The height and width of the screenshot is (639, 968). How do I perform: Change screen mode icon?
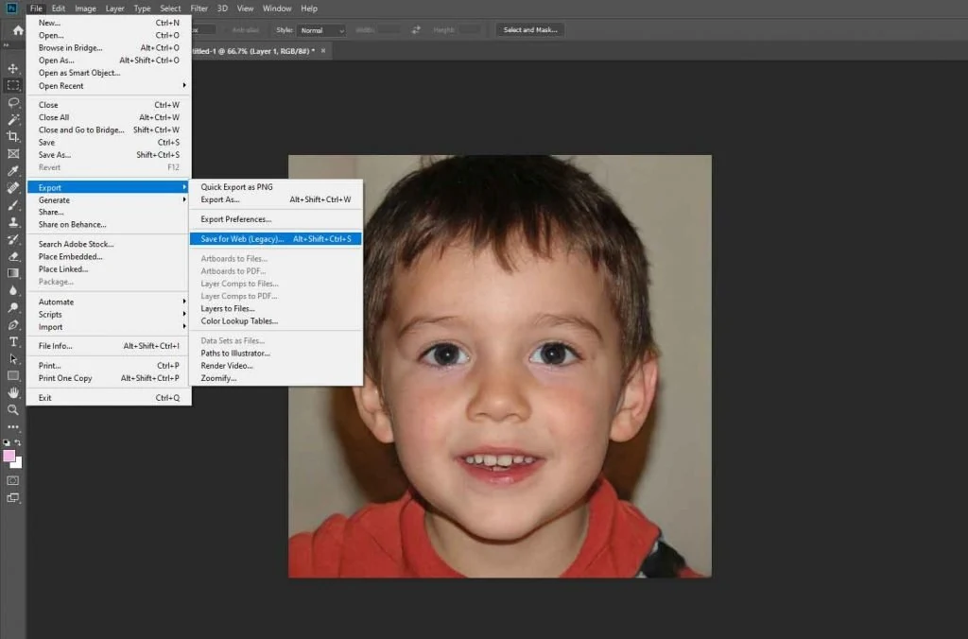click(13, 497)
